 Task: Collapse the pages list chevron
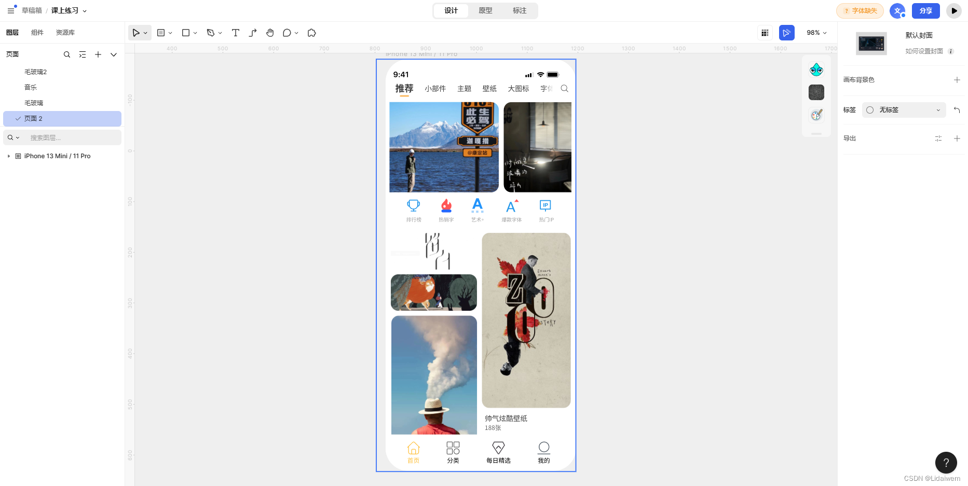coord(114,54)
